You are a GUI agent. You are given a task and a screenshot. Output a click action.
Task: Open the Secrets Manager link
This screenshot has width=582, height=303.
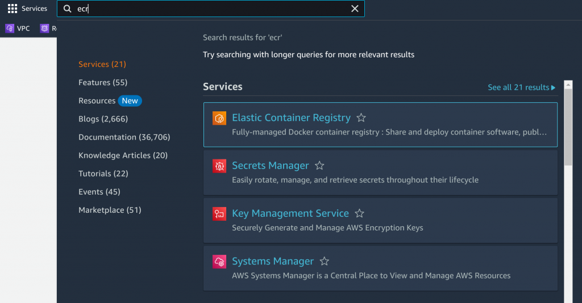pyautogui.click(x=270, y=166)
